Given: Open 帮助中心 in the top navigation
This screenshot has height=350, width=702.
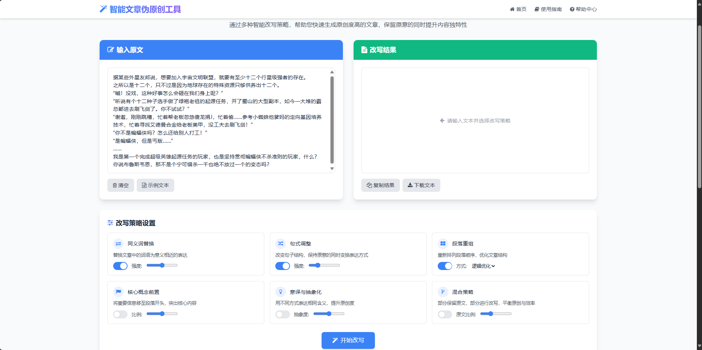Looking at the screenshot, I should point(583,9).
